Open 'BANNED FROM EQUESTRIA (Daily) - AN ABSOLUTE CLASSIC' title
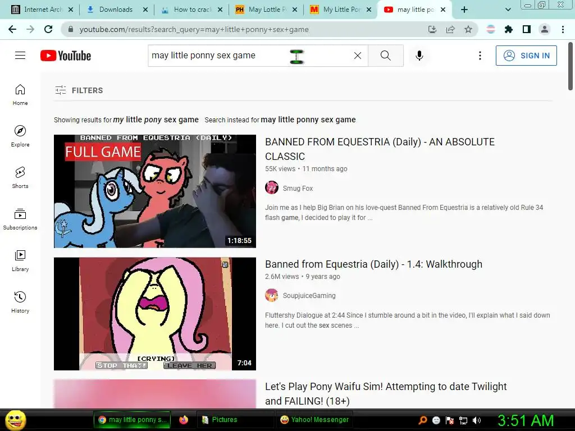 click(x=380, y=149)
